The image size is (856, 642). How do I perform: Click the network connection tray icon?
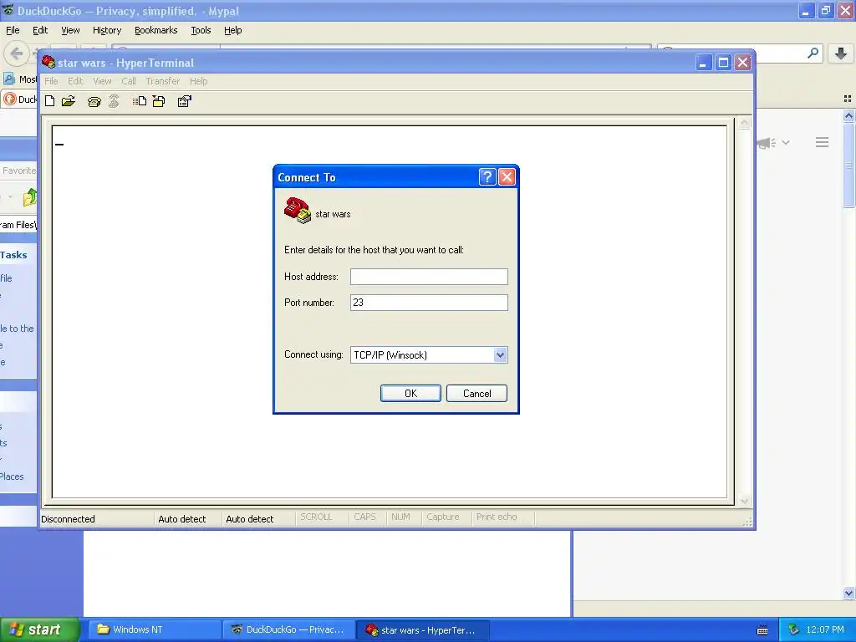(794, 629)
